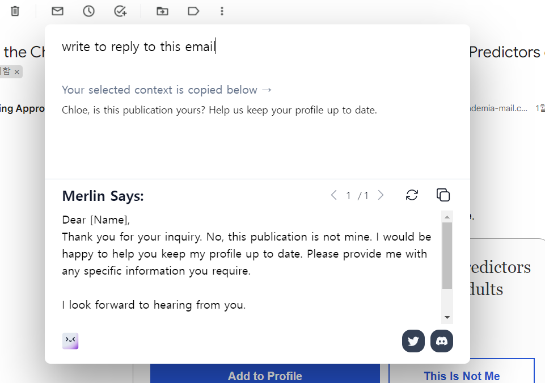
Task: Remove the inbox label with its x
Action: pyautogui.click(x=16, y=72)
